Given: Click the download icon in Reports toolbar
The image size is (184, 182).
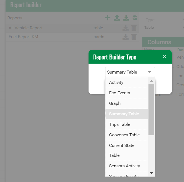Looking at the screenshot, I should pos(126,18).
